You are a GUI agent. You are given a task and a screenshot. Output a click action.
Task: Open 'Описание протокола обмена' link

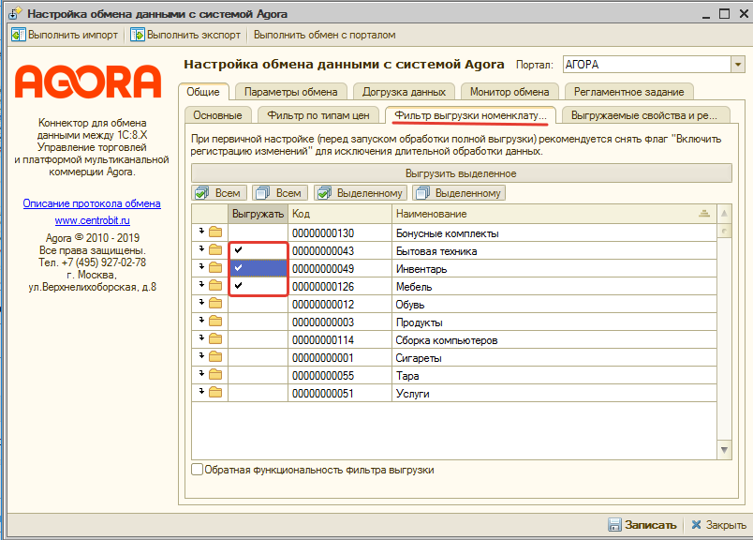pyautogui.click(x=91, y=203)
